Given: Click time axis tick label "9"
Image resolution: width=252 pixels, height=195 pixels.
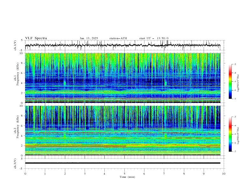Looking at the screenshot, I should click(204, 174).
